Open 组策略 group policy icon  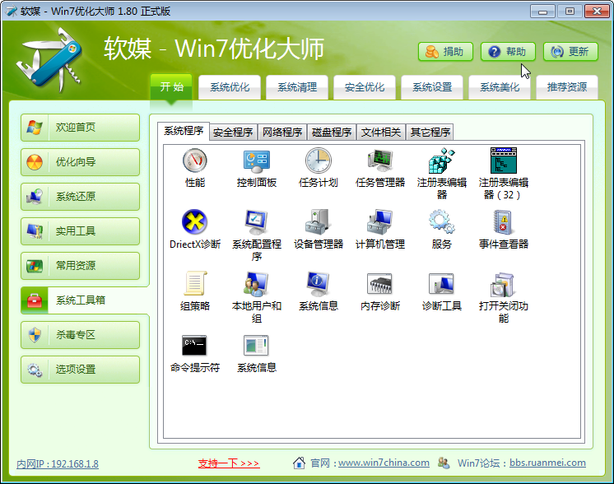pos(194,283)
